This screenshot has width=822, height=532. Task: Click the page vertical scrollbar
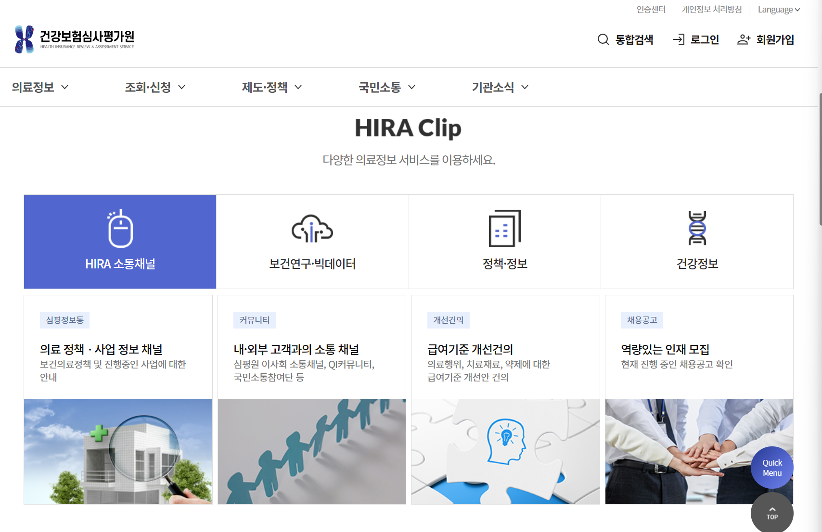[820, 159]
